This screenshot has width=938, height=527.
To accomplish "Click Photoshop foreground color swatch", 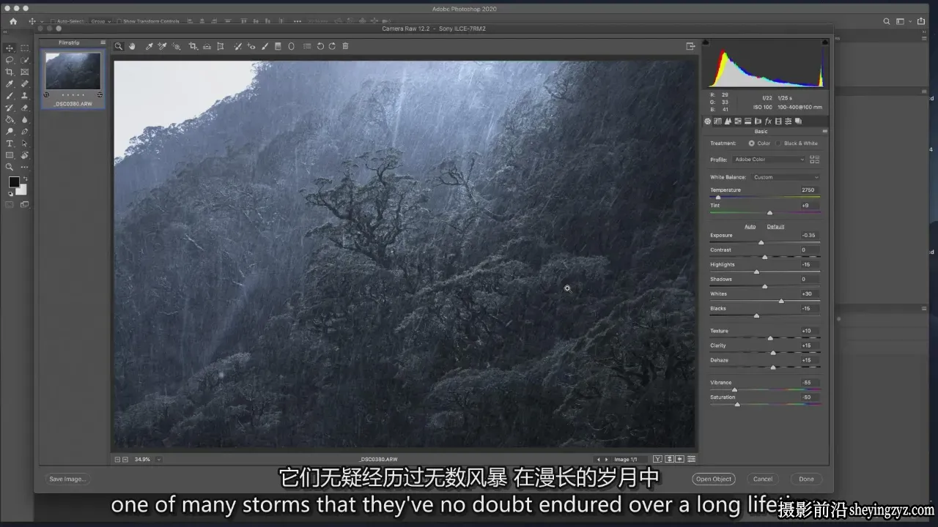I will pos(14,182).
